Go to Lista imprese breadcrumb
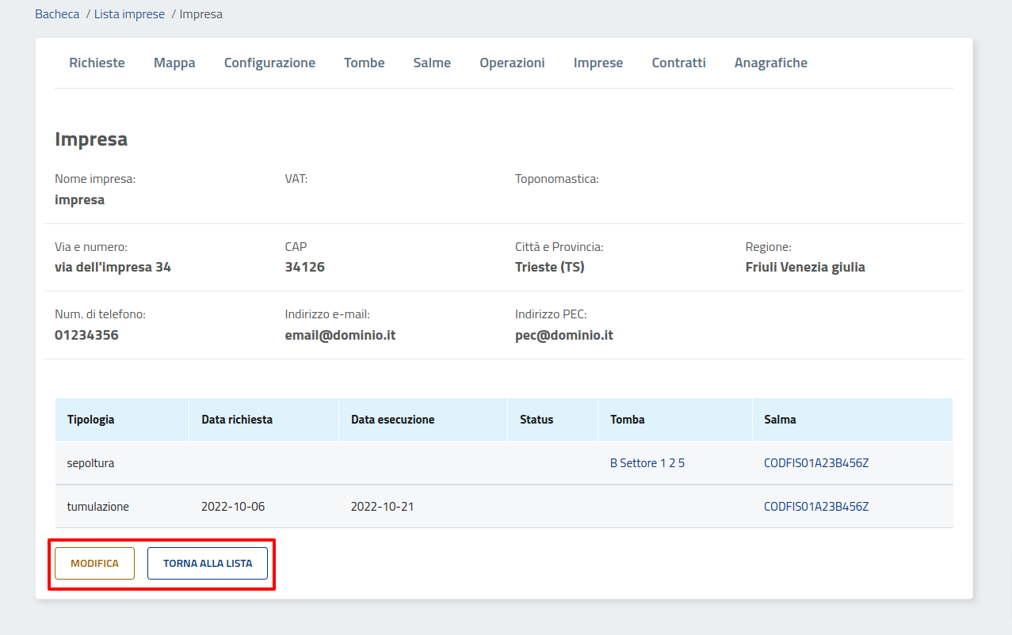The image size is (1012, 635). 129,14
